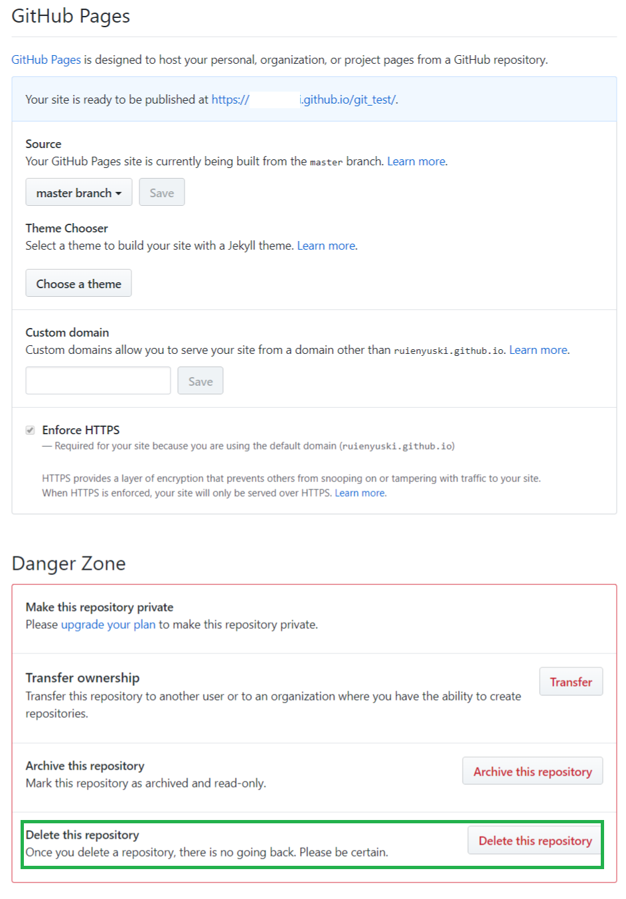626x899 pixels.
Task: Click the Save button beside master branch
Action: [161, 193]
